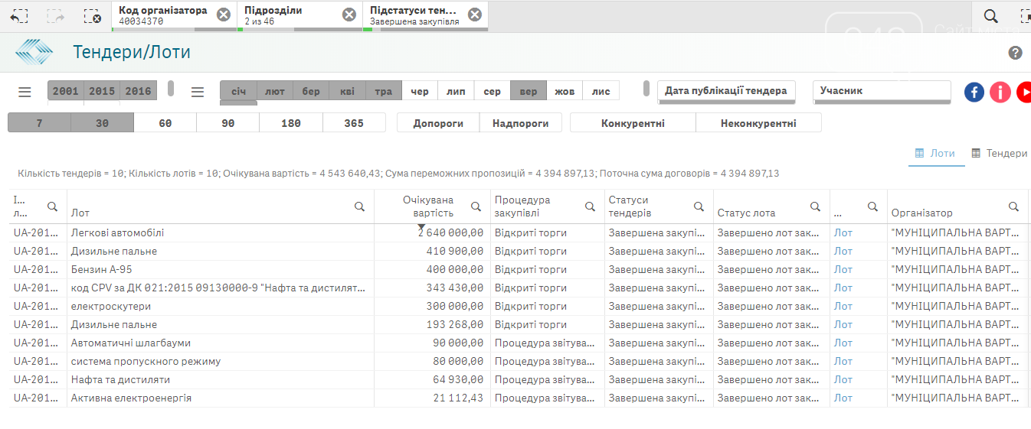Filter by Допороги tenders
The image size is (1031, 429).
[x=438, y=123]
